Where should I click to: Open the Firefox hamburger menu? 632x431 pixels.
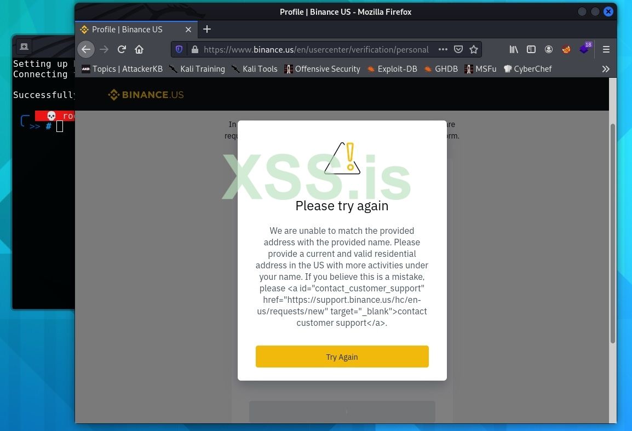click(606, 49)
